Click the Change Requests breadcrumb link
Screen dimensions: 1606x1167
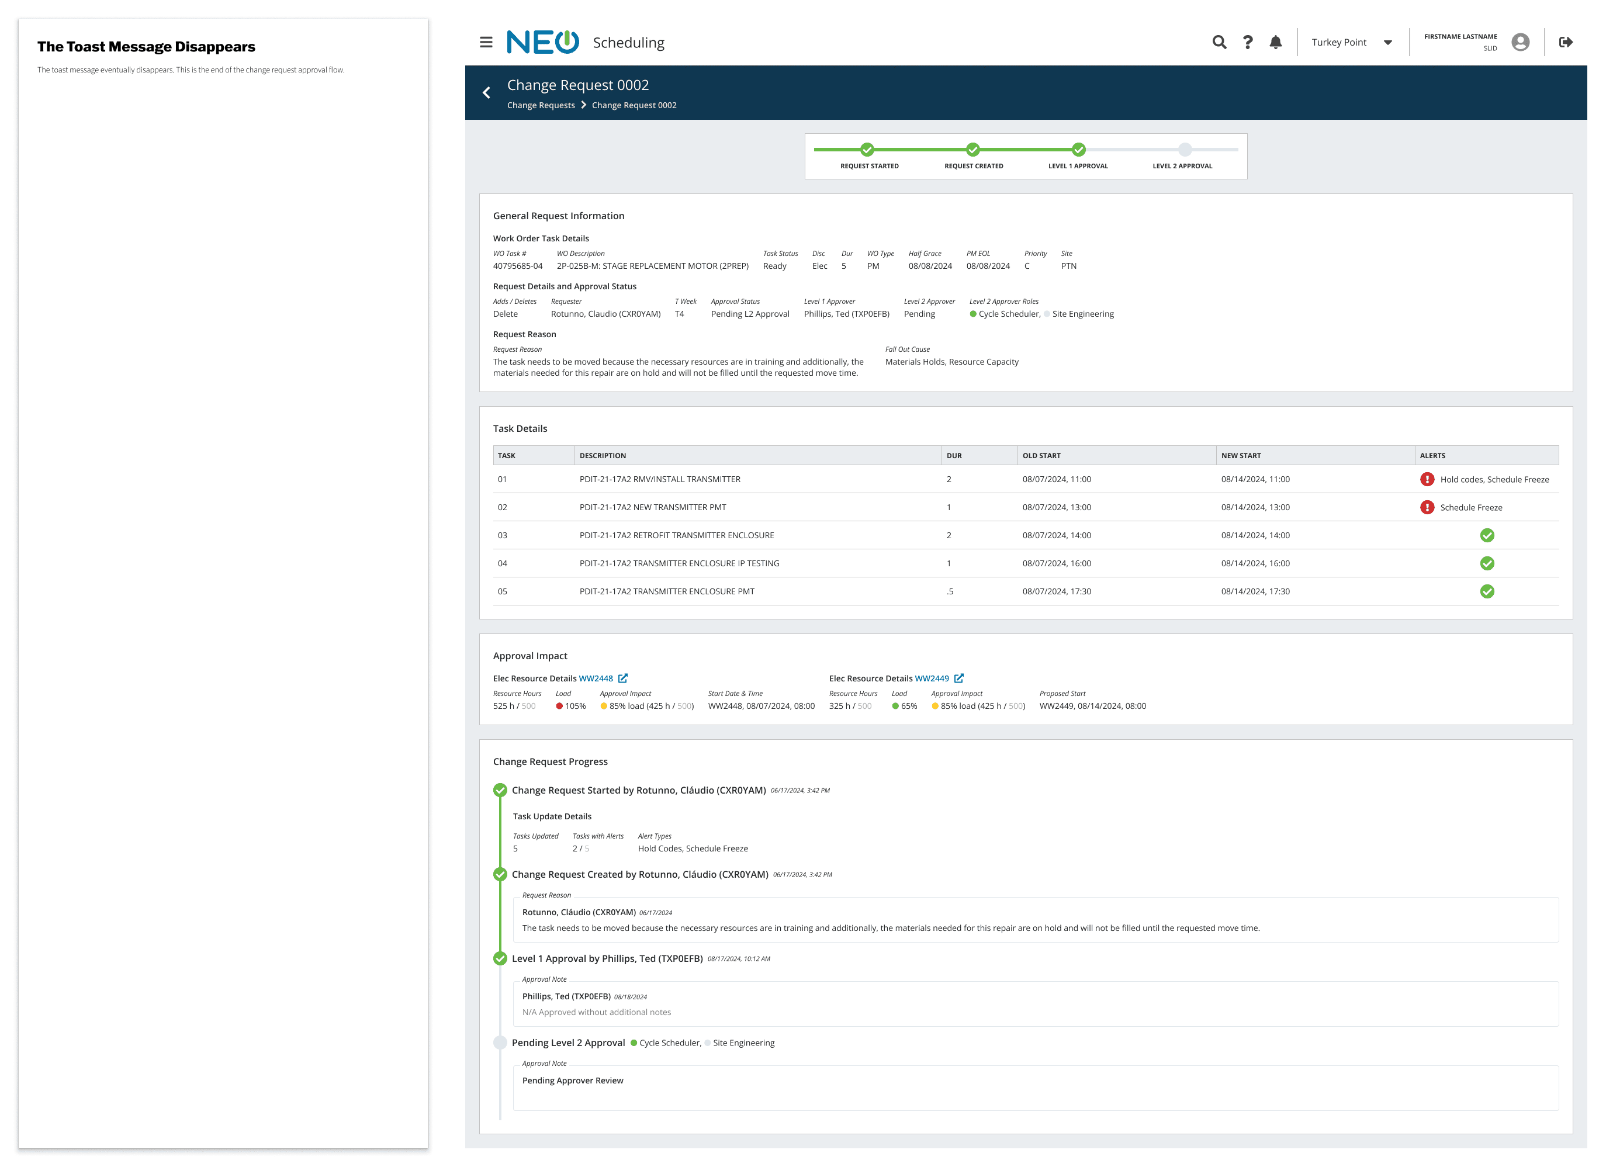click(x=540, y=106)
